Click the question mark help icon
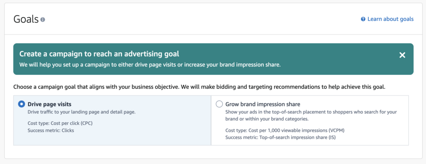 point(363,19)
